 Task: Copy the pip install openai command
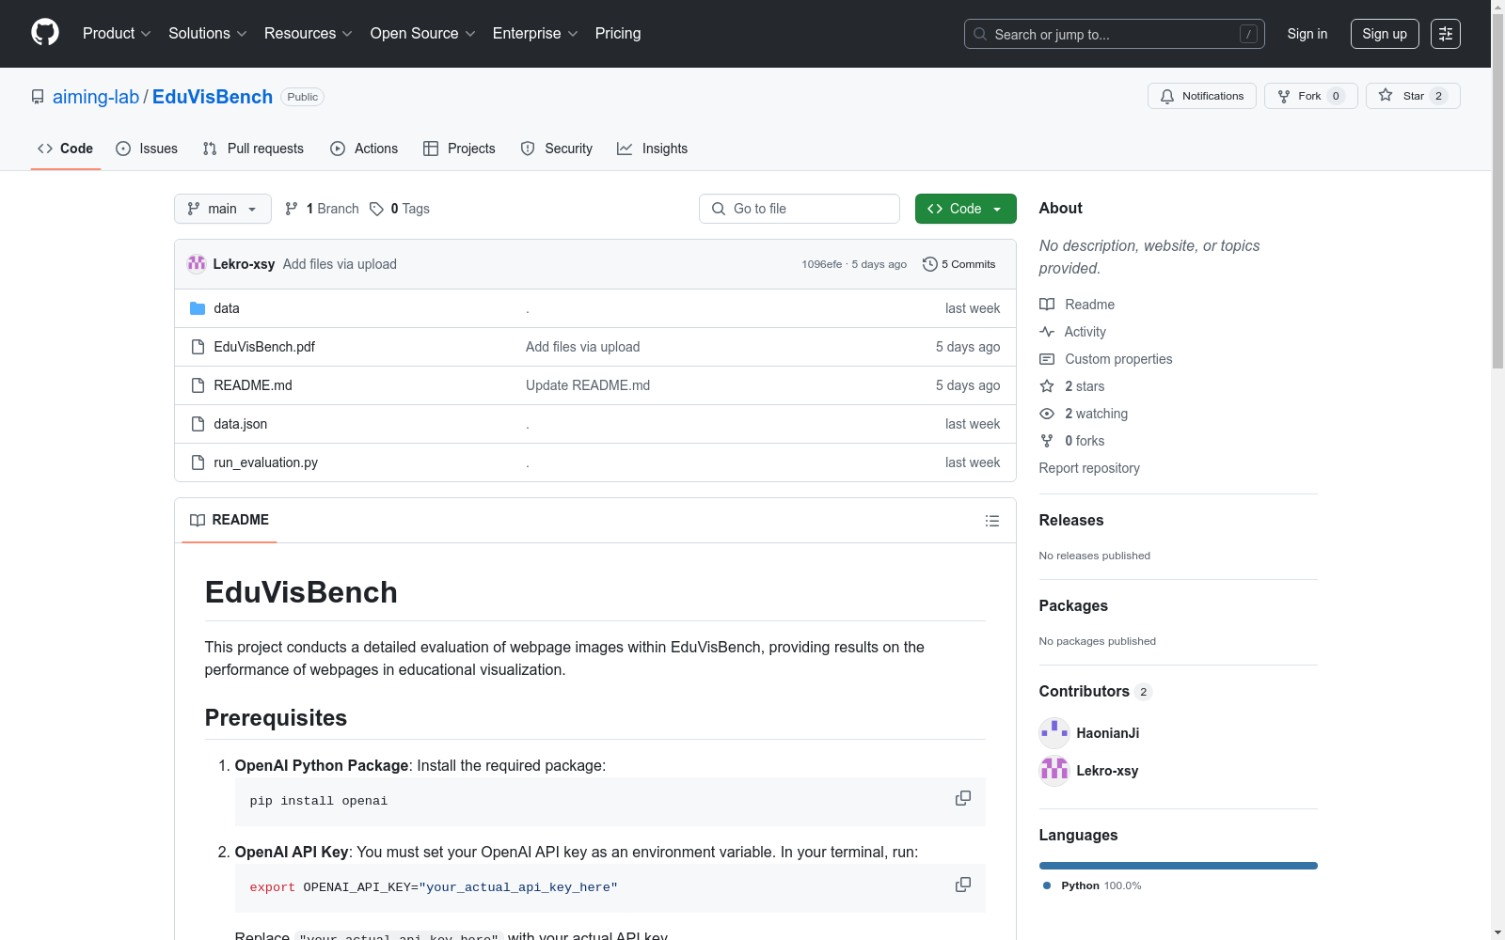click(x=963, y=798)
